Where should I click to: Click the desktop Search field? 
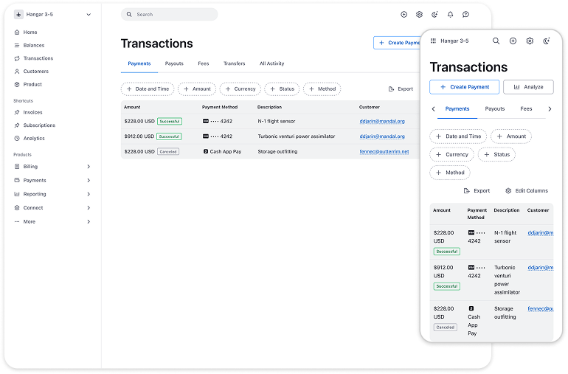point(169,15)
